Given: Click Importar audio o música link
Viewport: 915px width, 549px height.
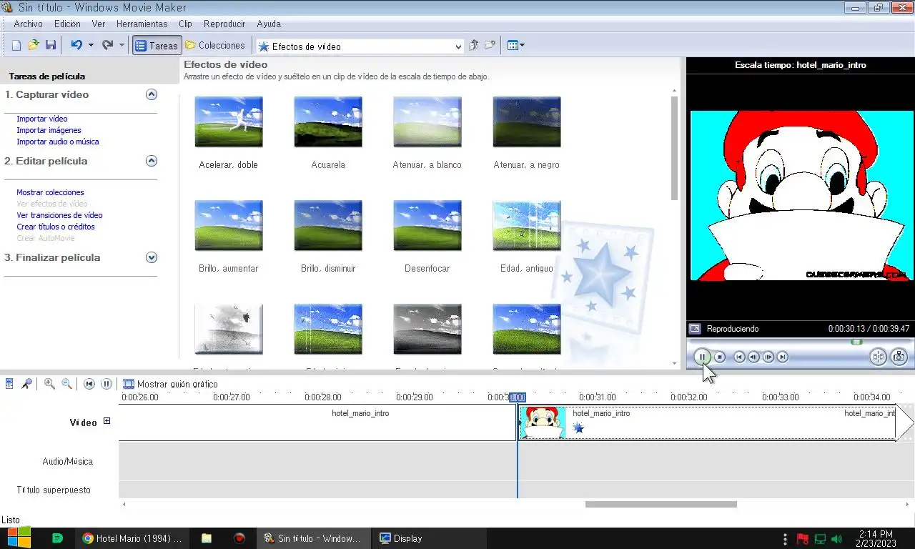Looking at the screenshot, I should pyautogui.click(x=58, y=142).
